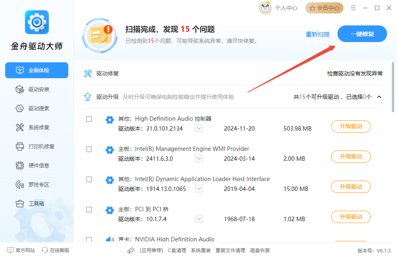The height and width of the screenshot is (258, 397).
Task: Open 磁盘恢复 recommended app
Action: tap(260, 250)
